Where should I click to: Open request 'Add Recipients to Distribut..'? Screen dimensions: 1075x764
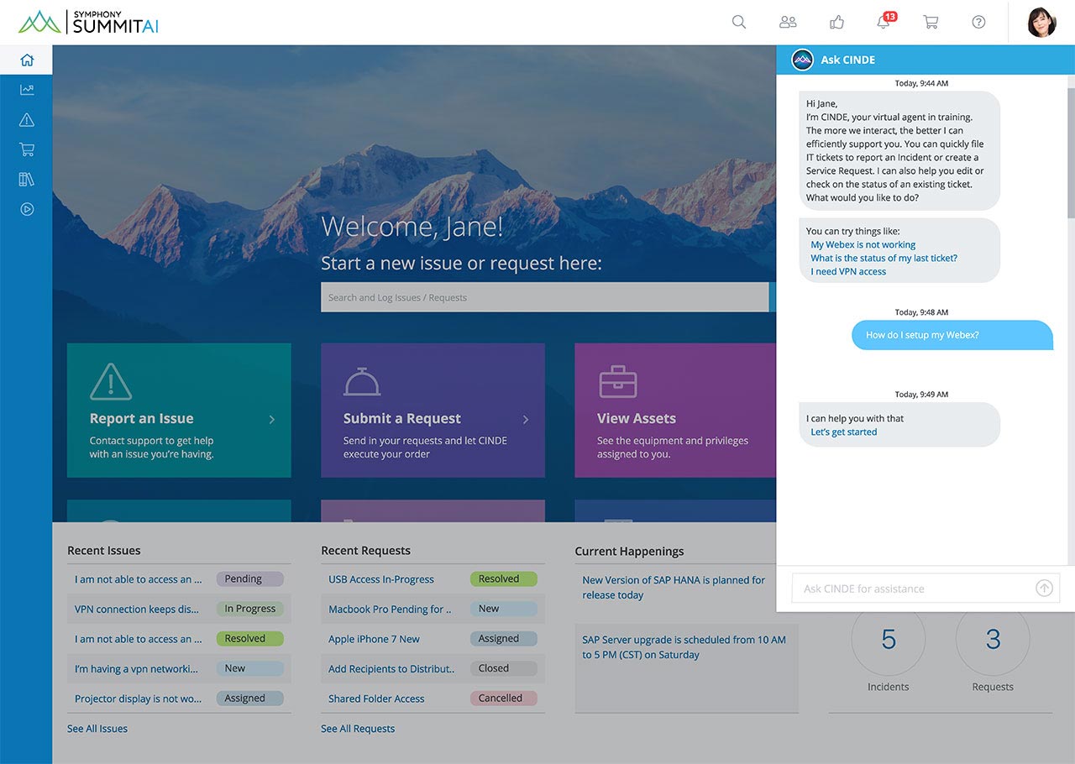click(391, 669)
